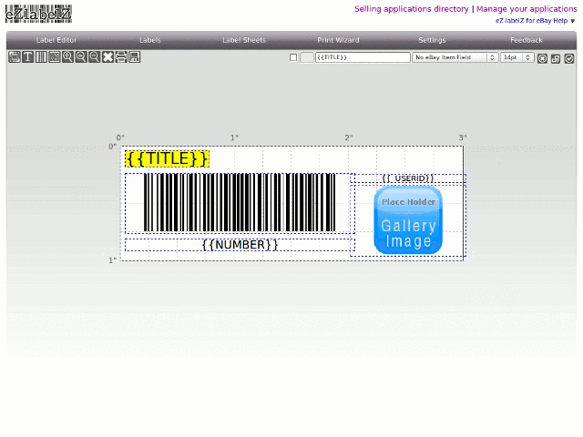Open the Feedback tab
This screenshot has width=583, height=437.
[x=527, y=40]
